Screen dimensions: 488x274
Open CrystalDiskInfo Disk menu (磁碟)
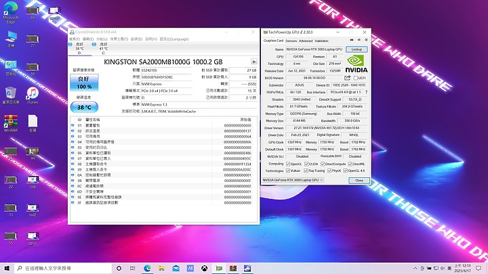click(136, 39)
